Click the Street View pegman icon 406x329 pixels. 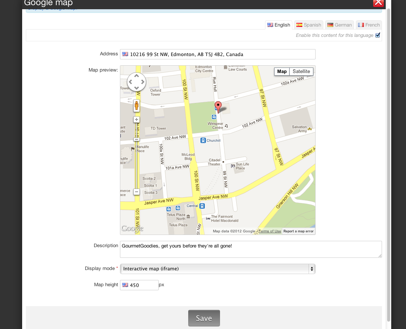point(137,105)
